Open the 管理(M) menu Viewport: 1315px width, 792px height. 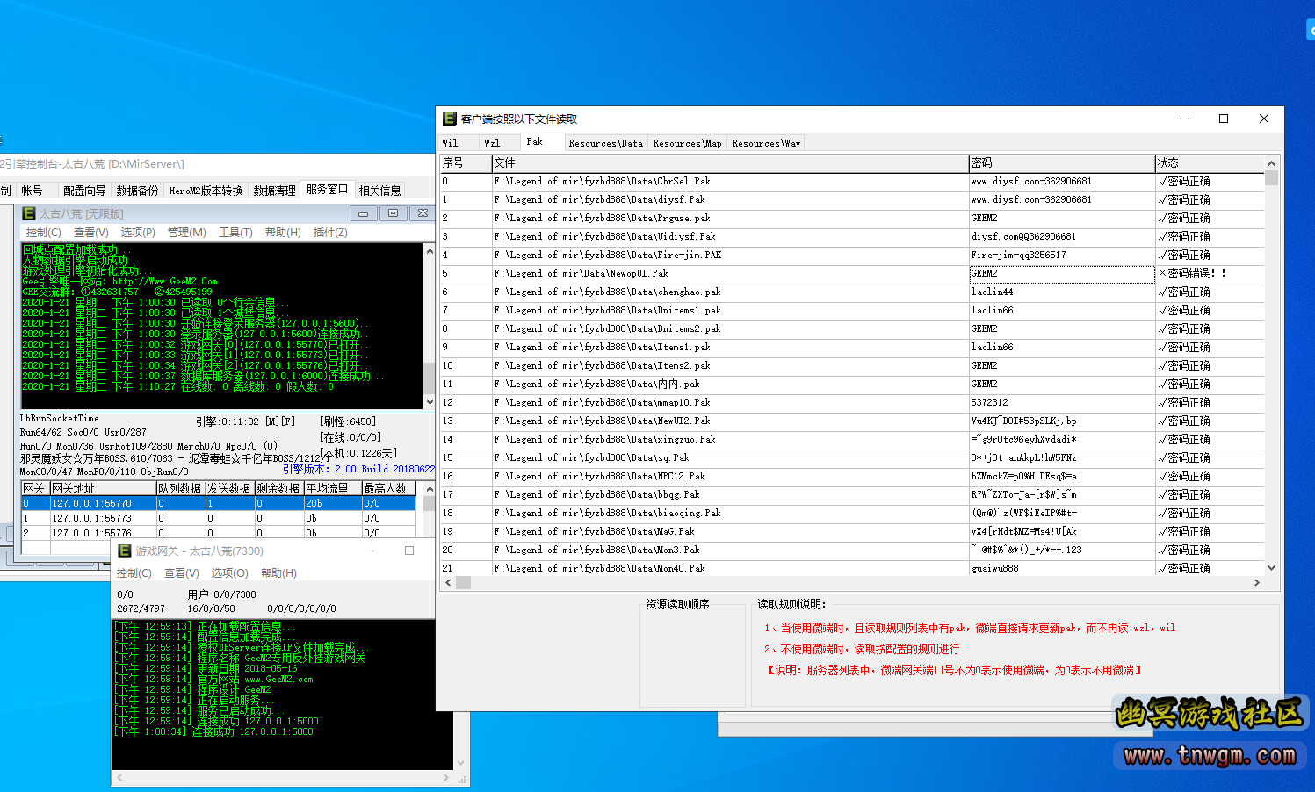[186, 233]
